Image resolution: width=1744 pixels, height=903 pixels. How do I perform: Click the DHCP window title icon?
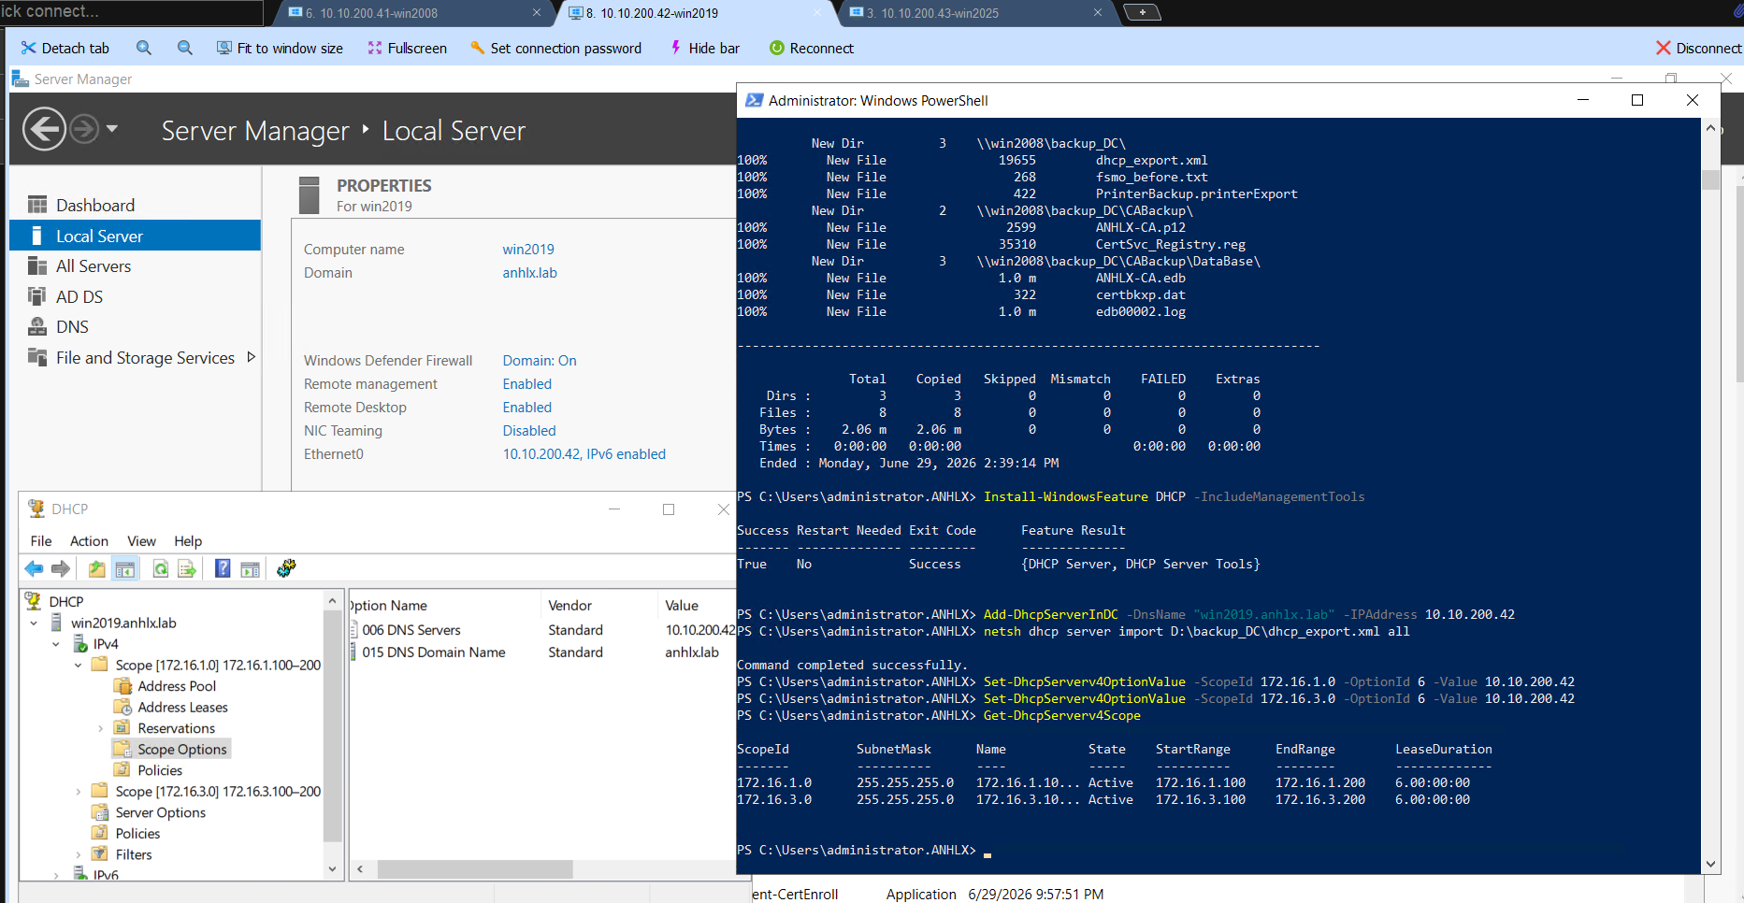pyautogui.click(x=36, y=509)
